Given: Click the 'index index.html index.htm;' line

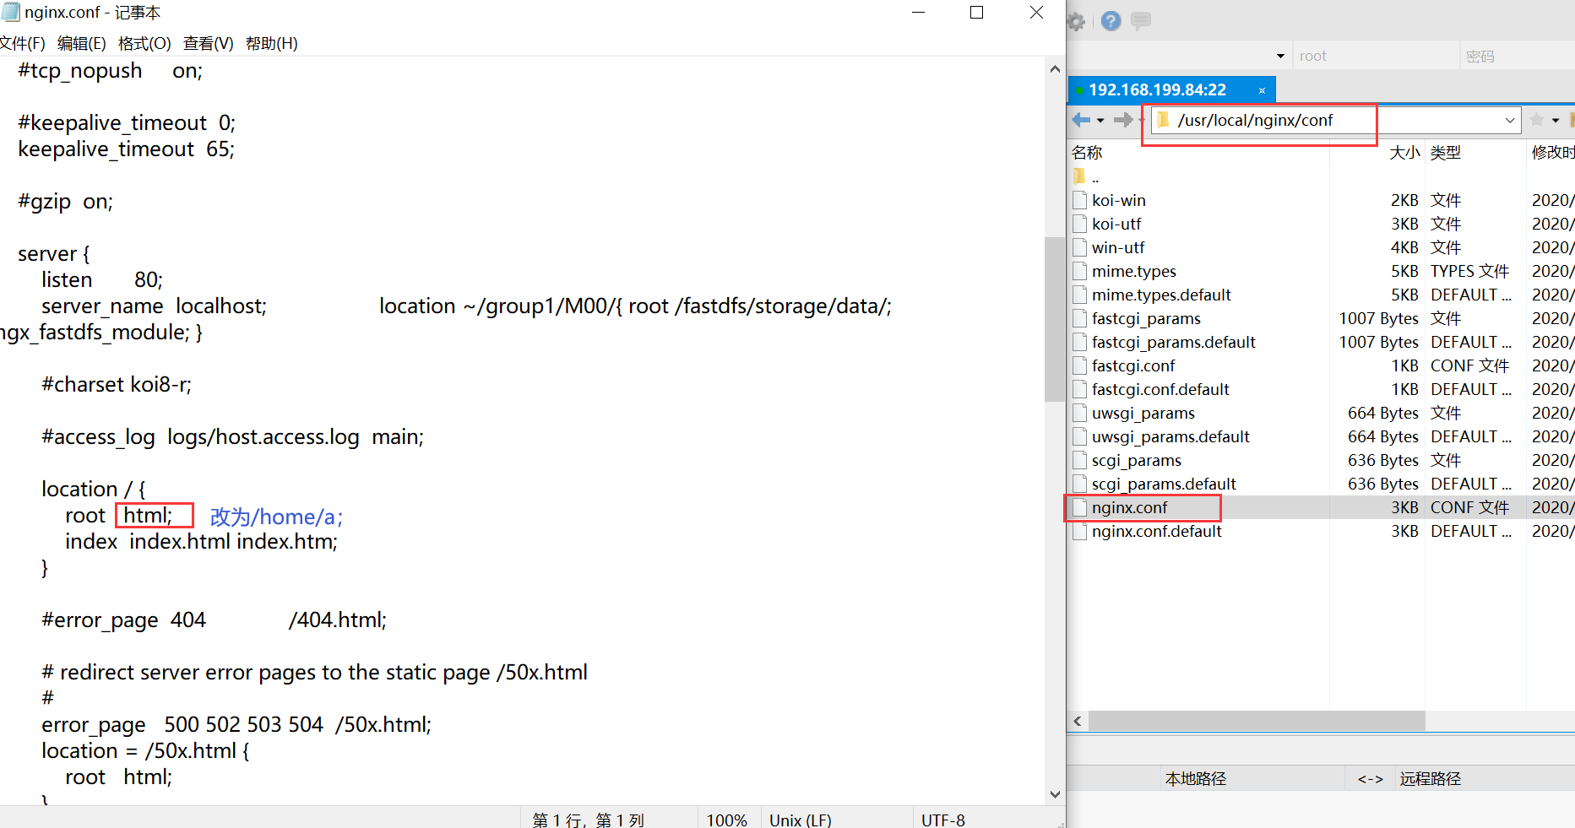Looking at the screenshot, I should coord(201,541).
